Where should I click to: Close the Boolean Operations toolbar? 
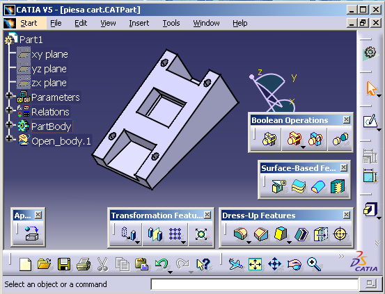pos(347,120)
